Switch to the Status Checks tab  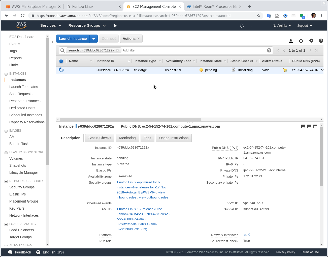[x=100, y=138]
